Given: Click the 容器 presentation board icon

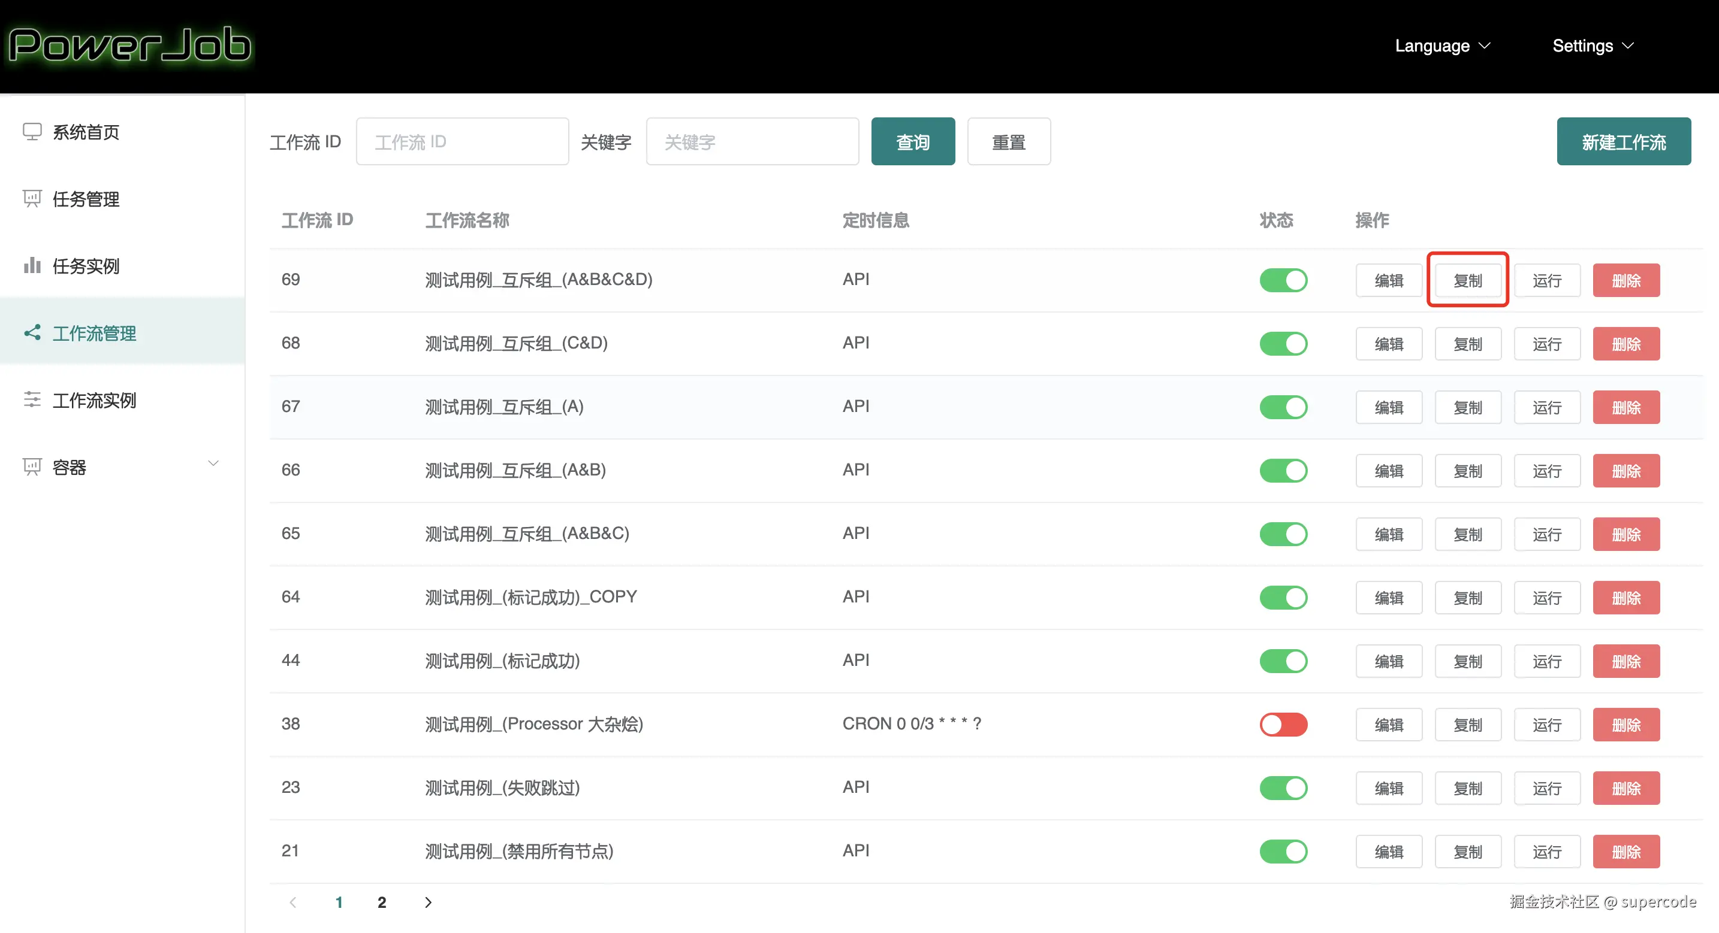Looking at the screenshot, I should [x=32, y=467].
